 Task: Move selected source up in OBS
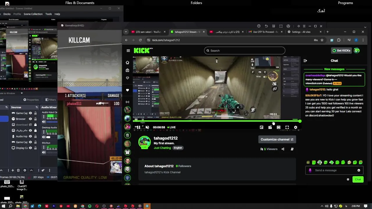click(31, 170)
